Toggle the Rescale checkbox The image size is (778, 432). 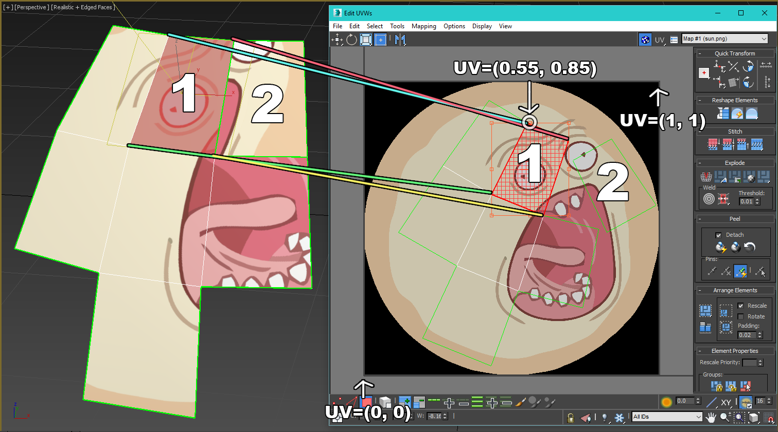(x=740, y=306)
